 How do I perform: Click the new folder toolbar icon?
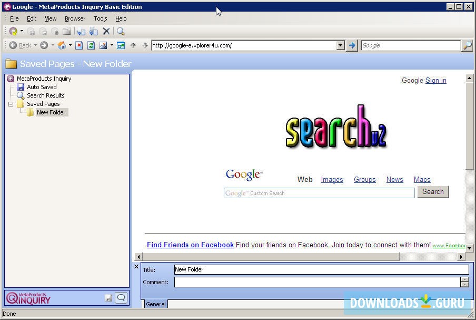tap(67, 31)
